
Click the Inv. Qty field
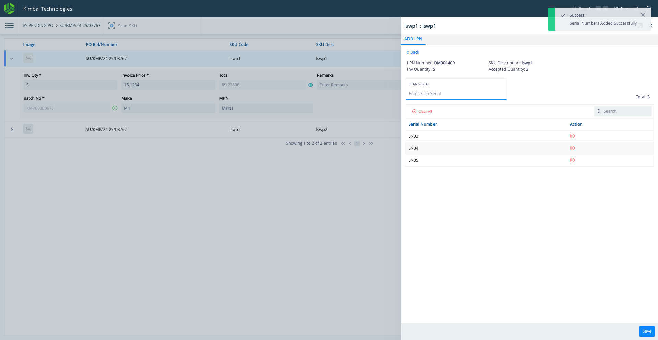click(x=70, y=85)
